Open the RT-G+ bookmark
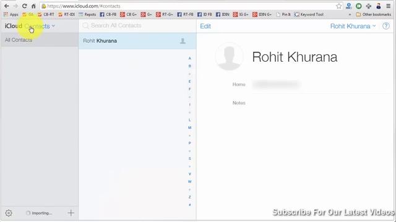The width and height of the screenshot is (396, 222). point(165,15)
